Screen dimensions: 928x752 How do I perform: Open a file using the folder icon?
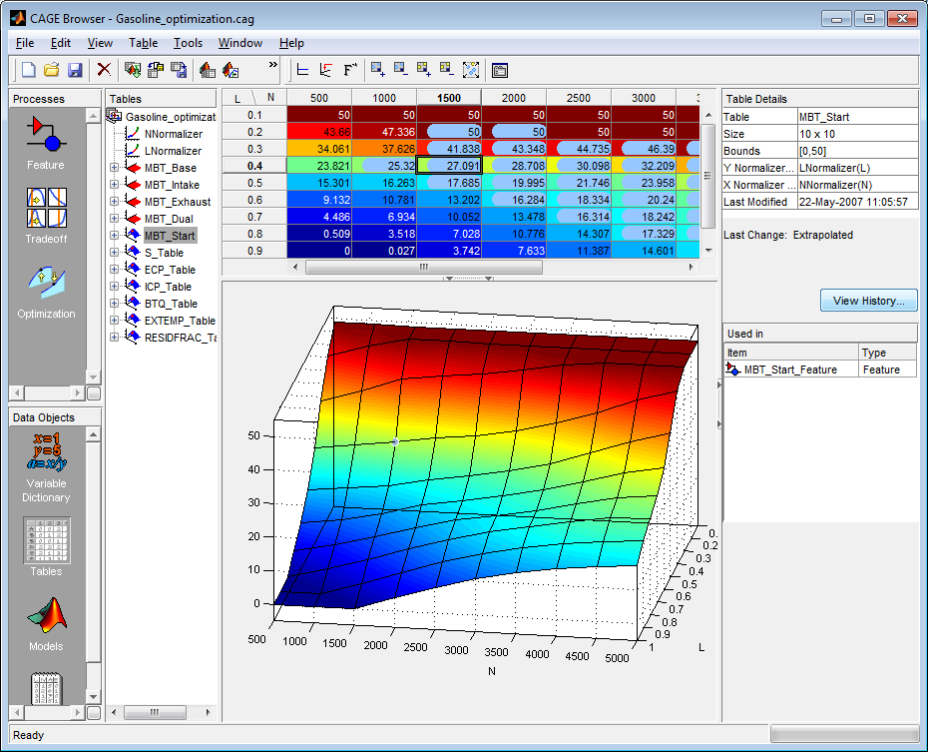click(51, 70)
